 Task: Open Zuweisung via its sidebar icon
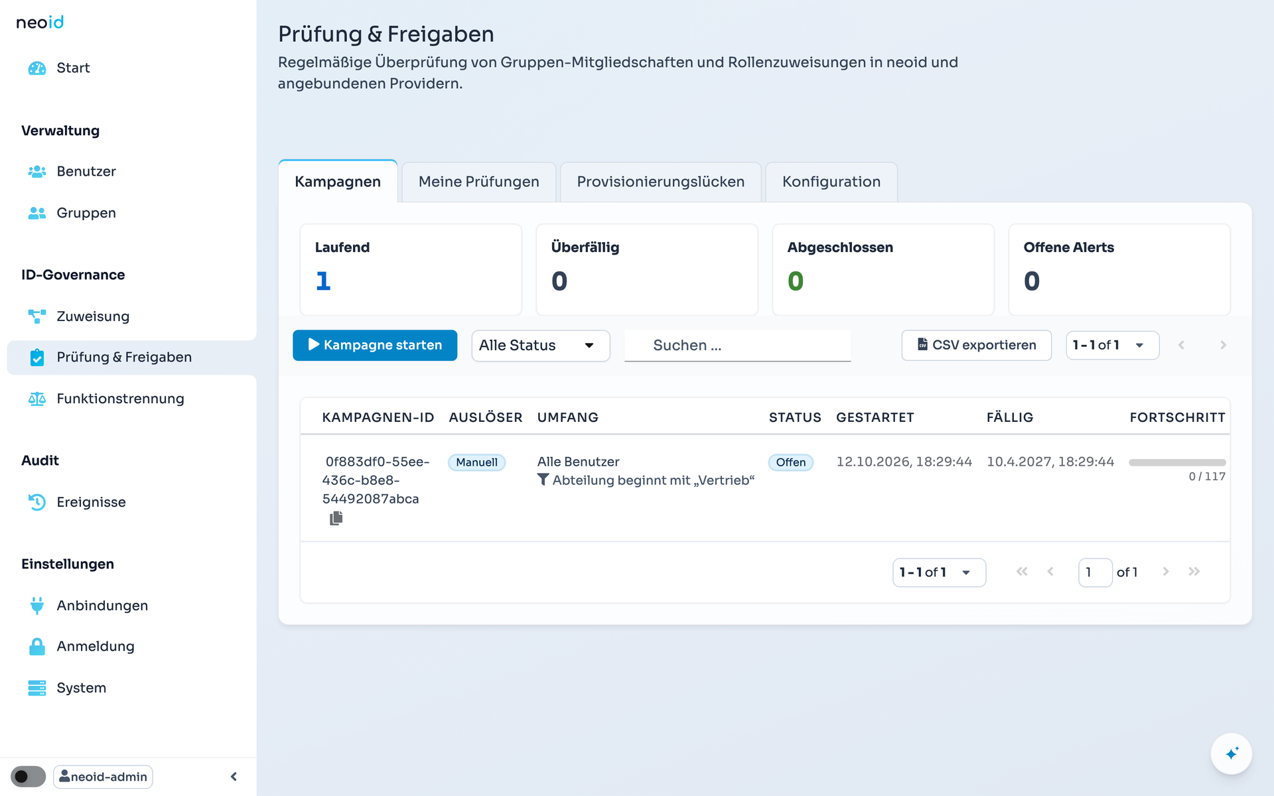tap(37, 316)
